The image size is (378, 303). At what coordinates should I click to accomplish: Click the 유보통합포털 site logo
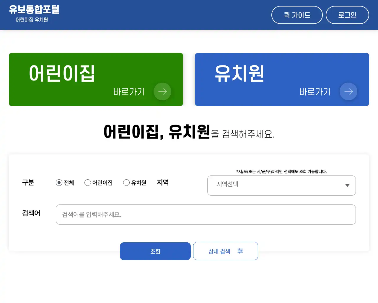coord(34,9)
